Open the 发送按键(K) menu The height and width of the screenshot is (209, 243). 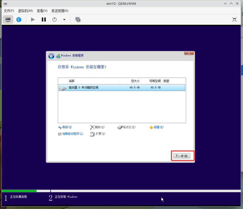click(60, 11)
